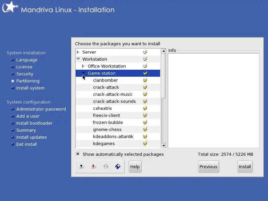The height and width of the screenshot is (201, 268).
Task: Uncheck the gnome-chess package
Action: tap(145, 129)
